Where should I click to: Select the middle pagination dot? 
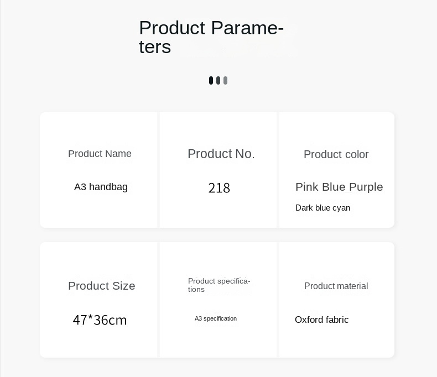click(x=218, y=81)
